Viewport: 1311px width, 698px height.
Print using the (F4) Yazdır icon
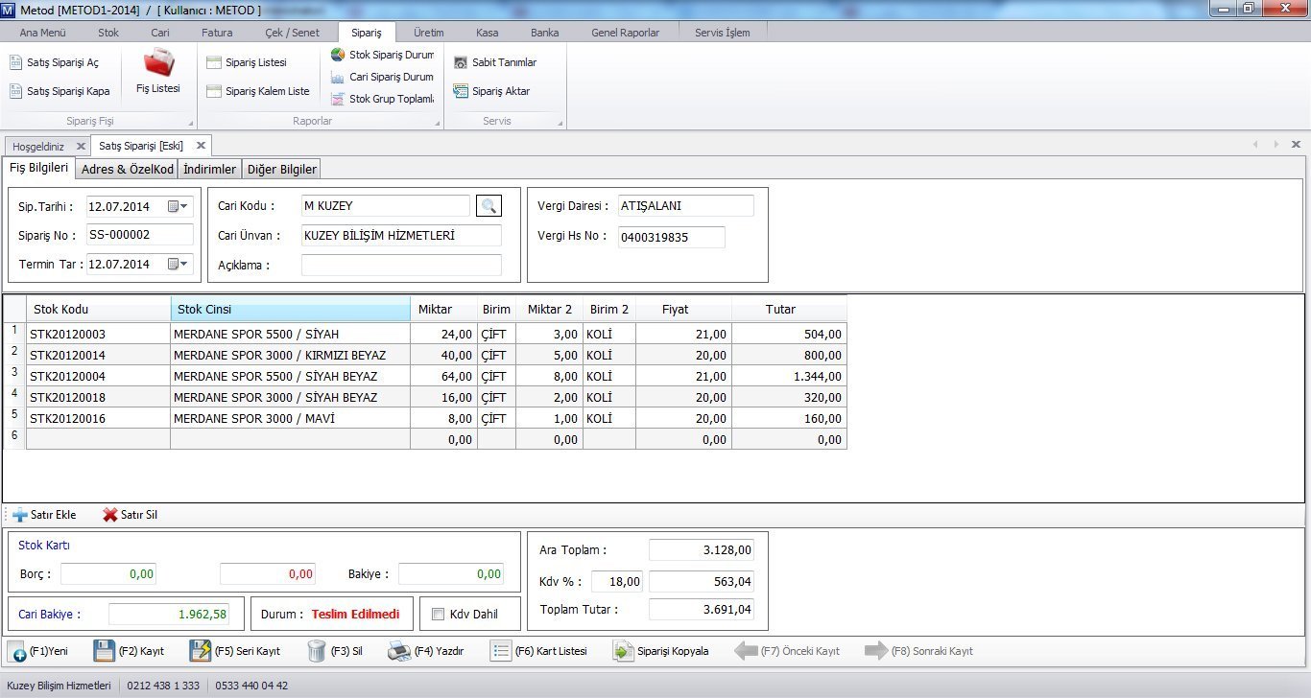[399, 651]
